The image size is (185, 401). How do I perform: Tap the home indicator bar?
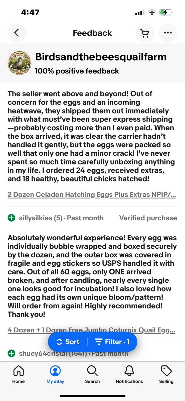(x=92, y=396)
